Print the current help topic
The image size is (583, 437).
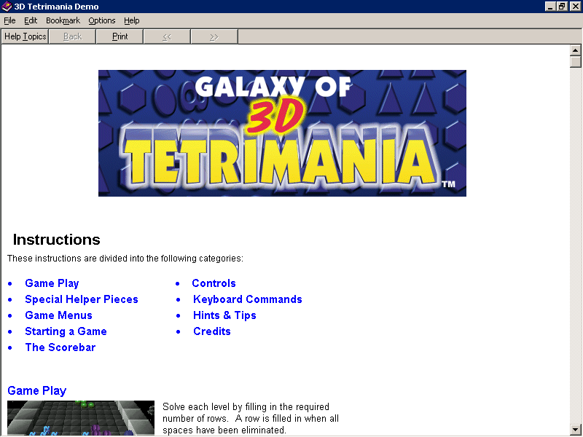pyautogui.click(x=120, y=36)
